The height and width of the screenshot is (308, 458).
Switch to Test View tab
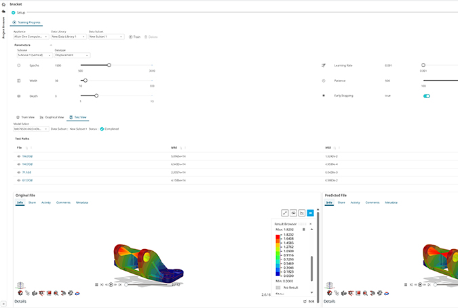tap(78, 117)
